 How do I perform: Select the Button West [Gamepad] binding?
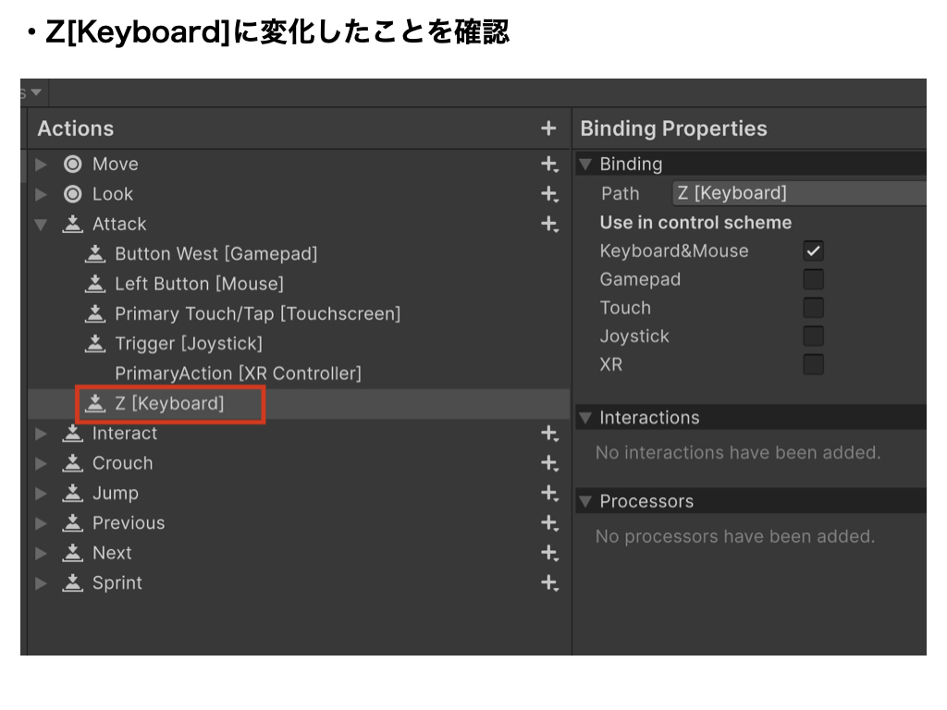point(215,254)
